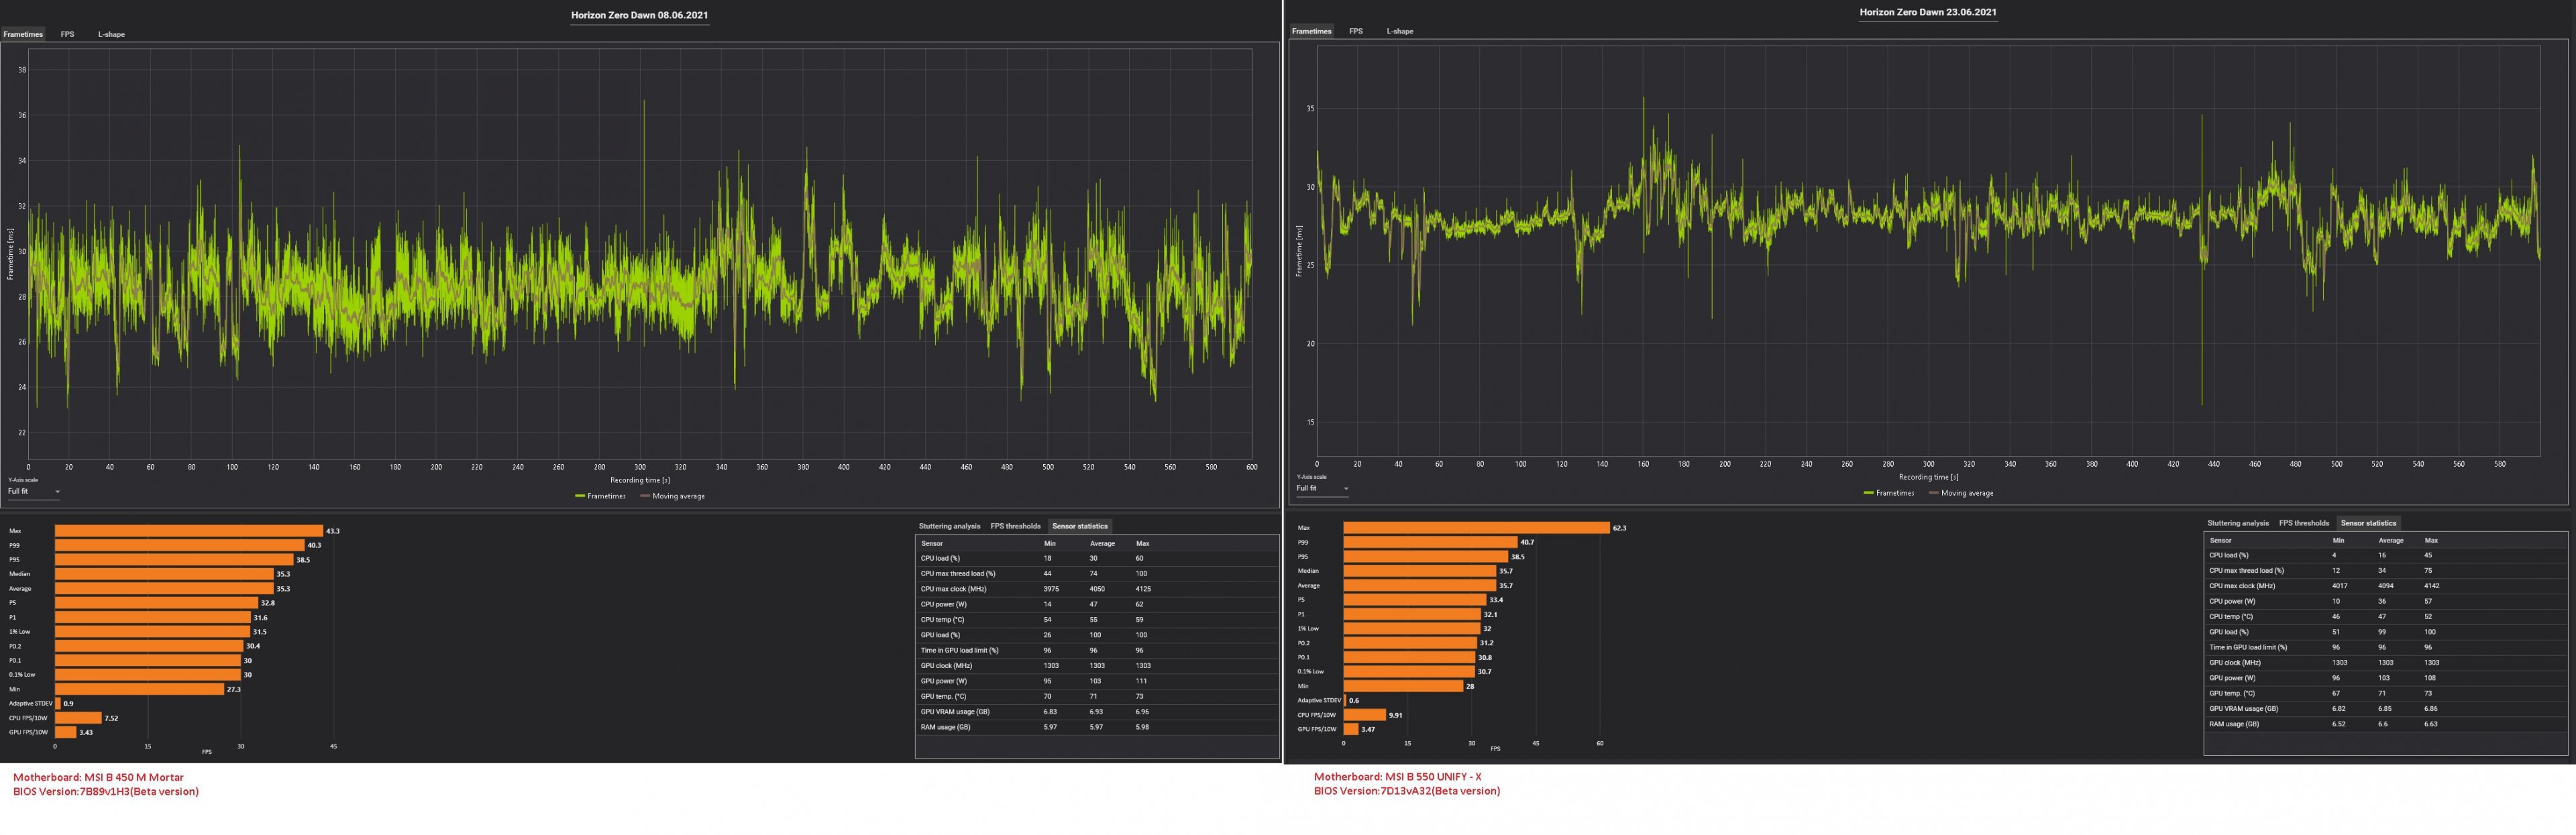Toggle Moving average legend in 08.06.2021 chart
This screenshot has width=2576, height=835.
pos(678,496)
